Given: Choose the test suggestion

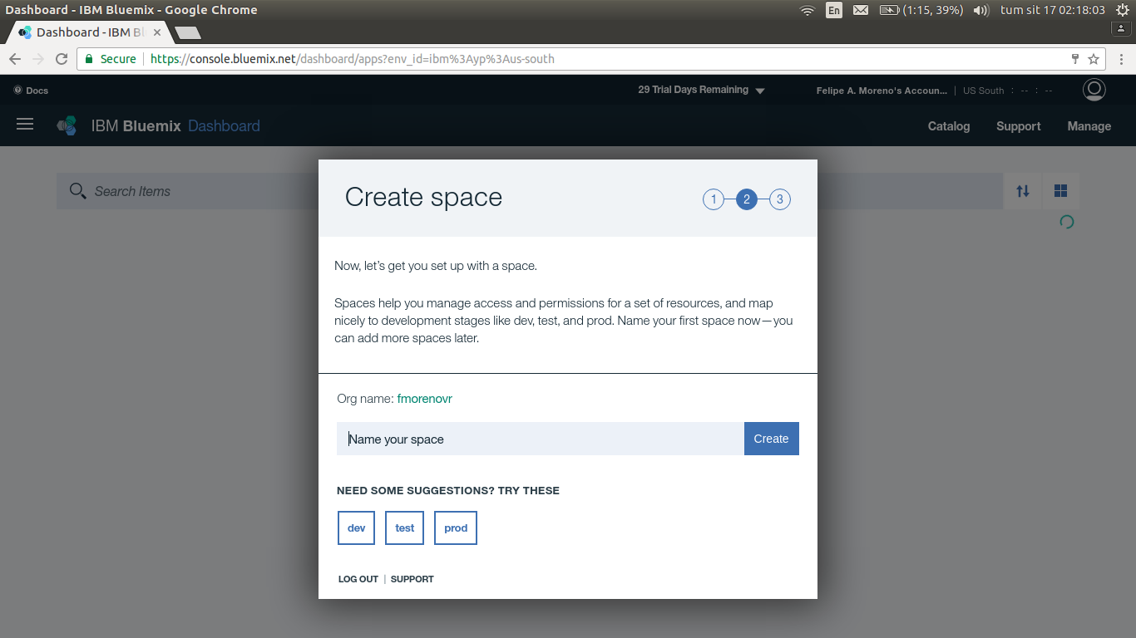Looking at the screenshot, I should point(404,528).
